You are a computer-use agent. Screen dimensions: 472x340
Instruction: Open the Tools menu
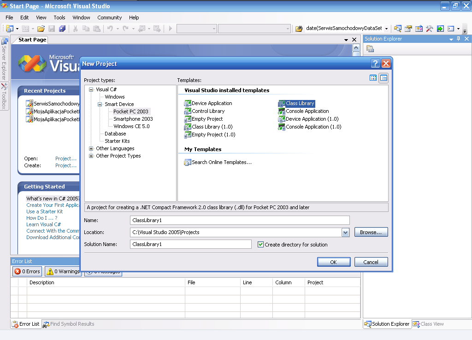[59, 18]
